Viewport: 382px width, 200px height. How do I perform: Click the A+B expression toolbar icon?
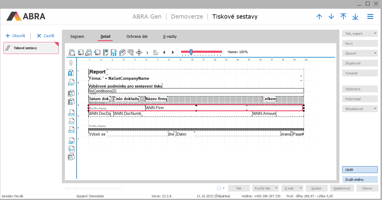(156, 52)
